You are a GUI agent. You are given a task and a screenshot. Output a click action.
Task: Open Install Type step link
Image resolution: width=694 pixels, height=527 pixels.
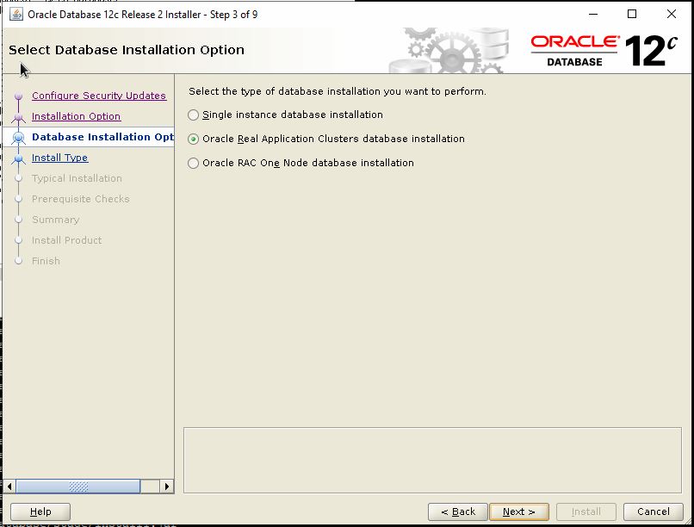59,158
